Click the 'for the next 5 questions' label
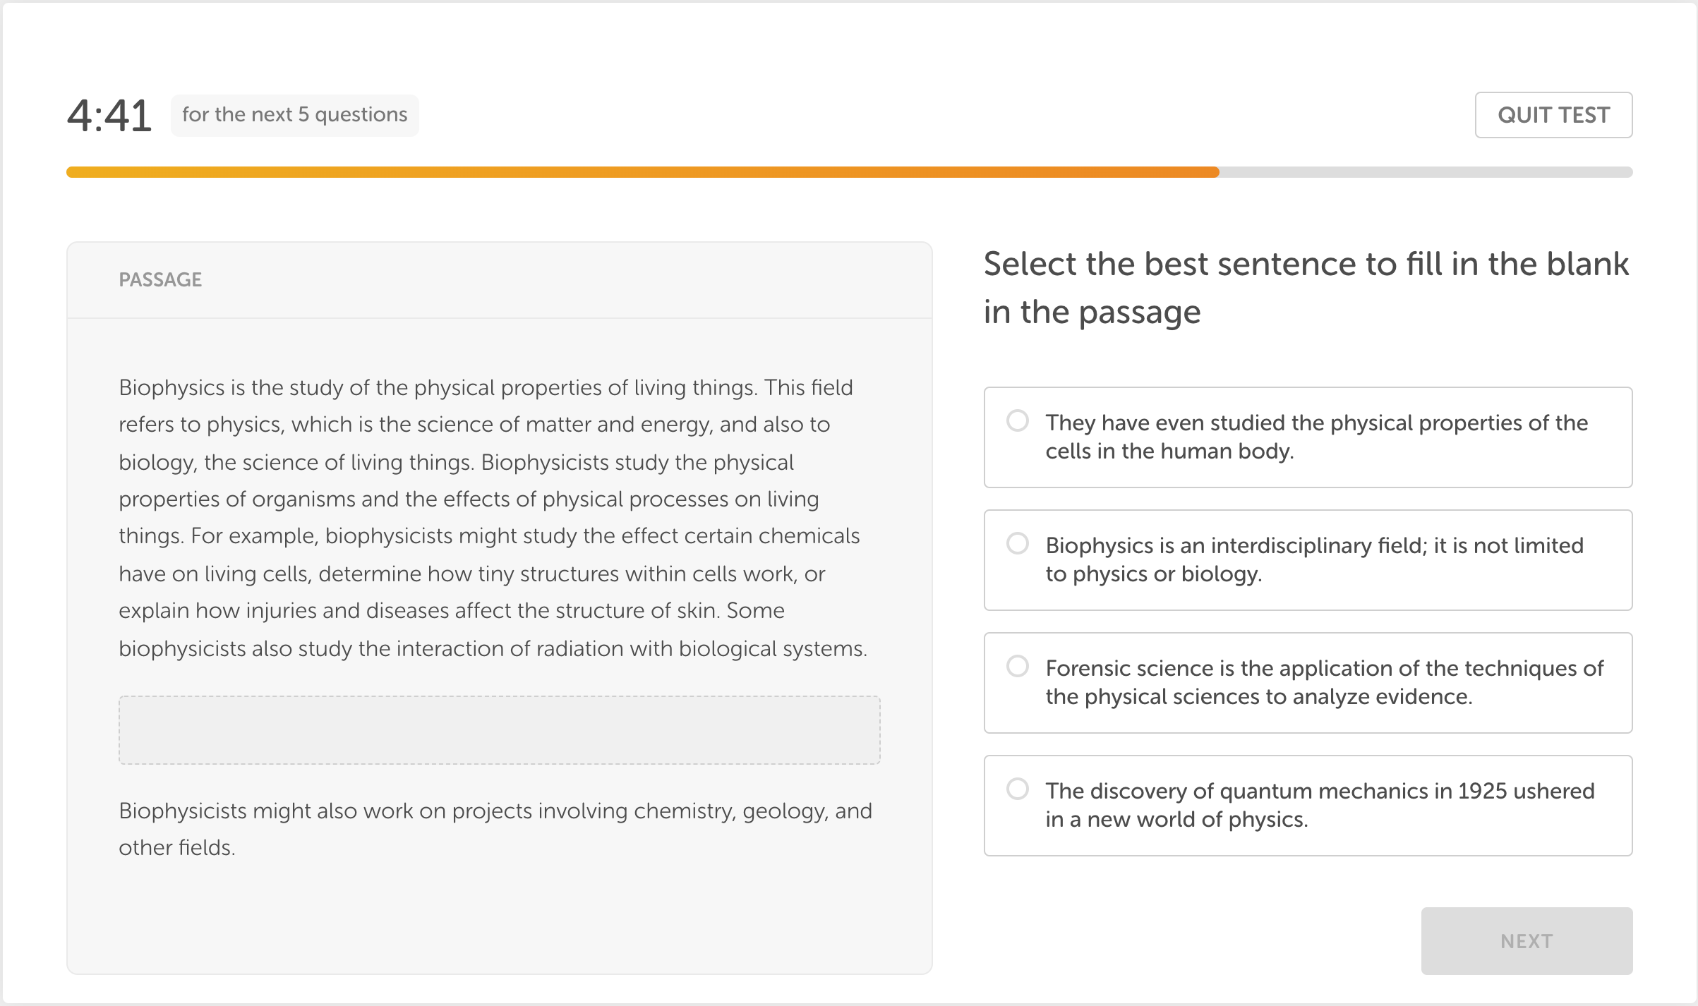The height and width of the screenshot is (1006, 1698). (294, 115)
